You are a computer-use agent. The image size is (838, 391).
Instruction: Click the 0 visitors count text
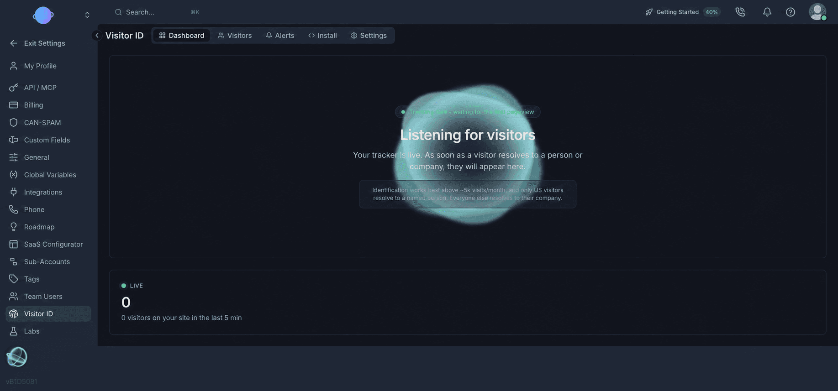coord(181,318)
